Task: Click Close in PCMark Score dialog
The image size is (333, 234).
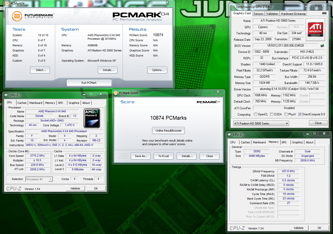Action: point(209,156)
